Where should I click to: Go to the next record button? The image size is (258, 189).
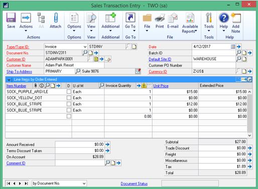20,183
